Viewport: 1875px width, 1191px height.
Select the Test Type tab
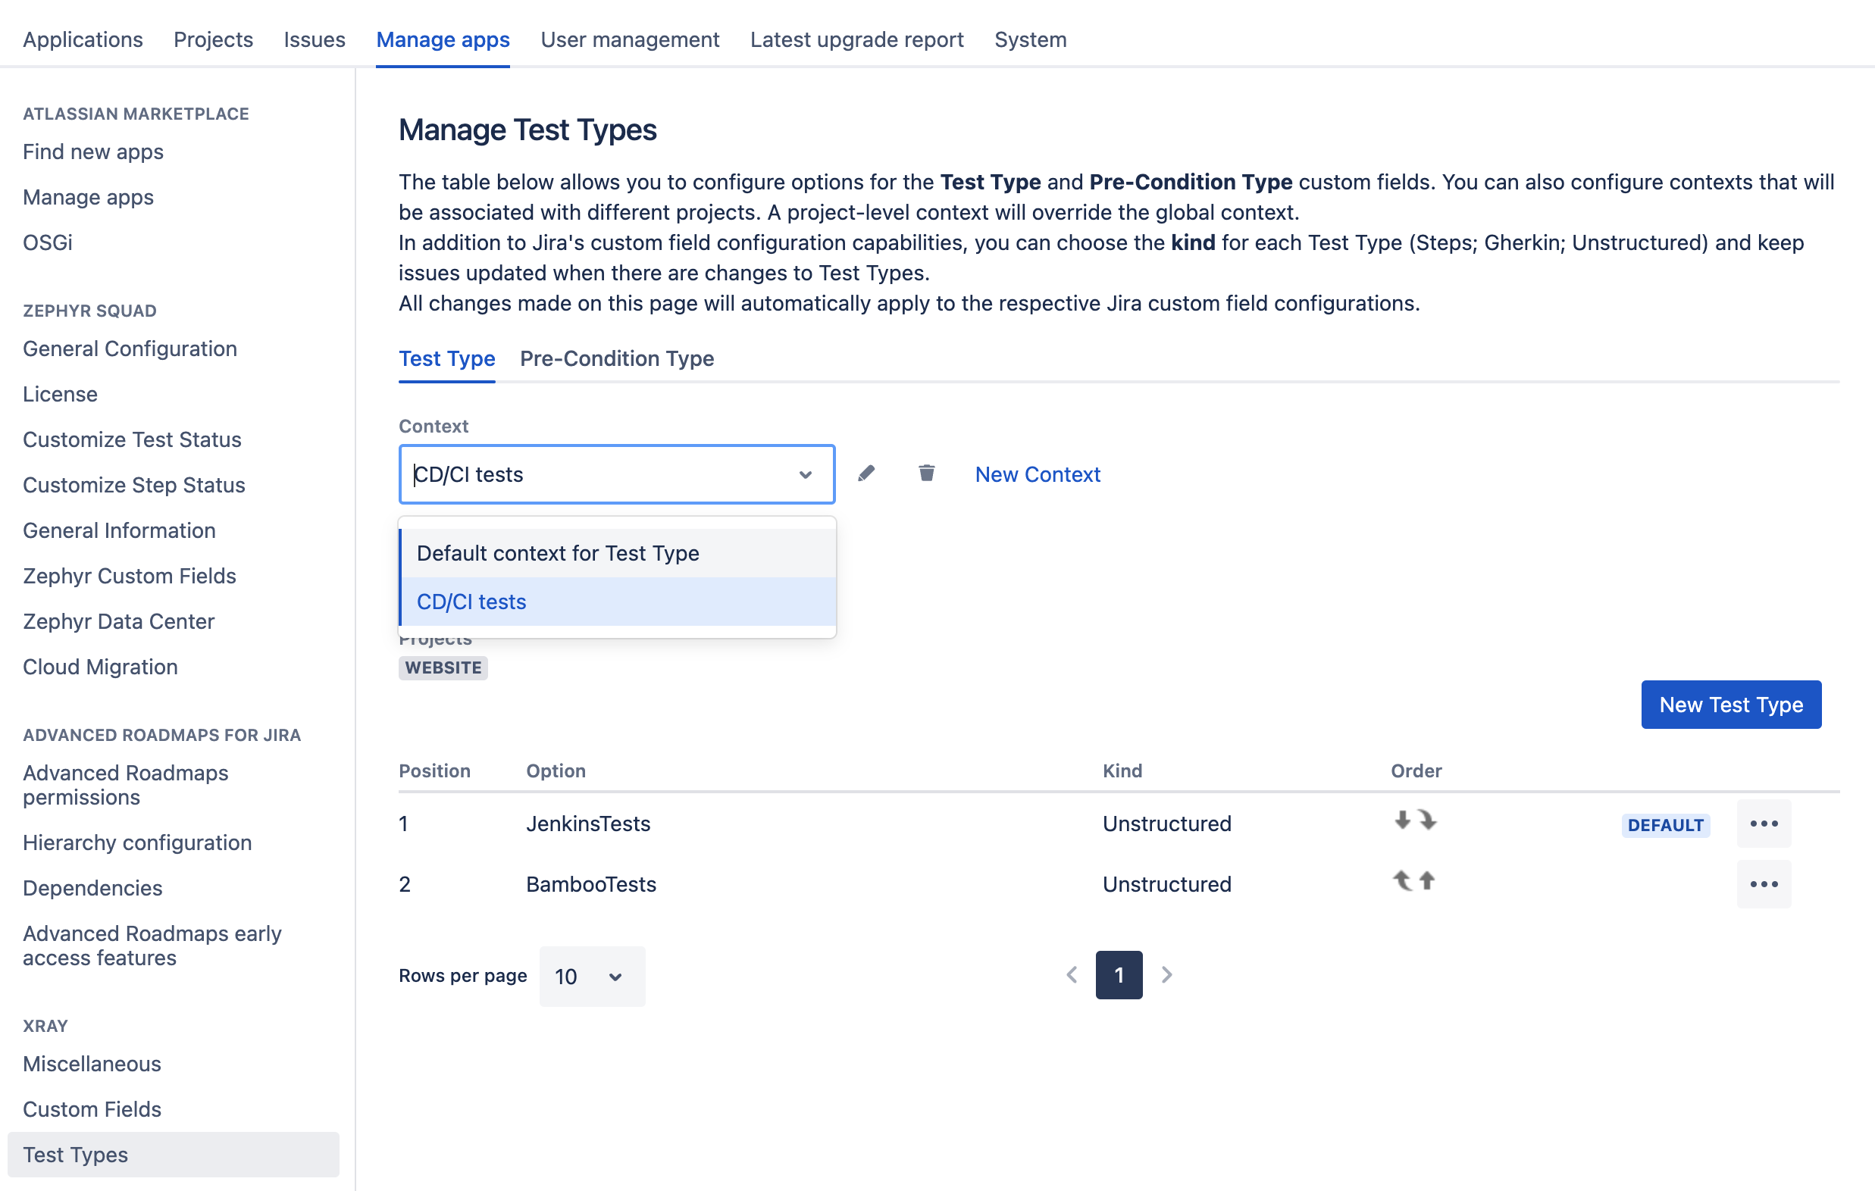point(447,359)
